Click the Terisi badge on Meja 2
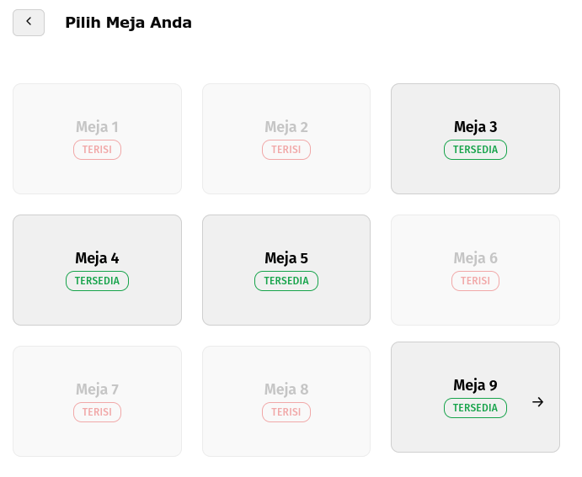 pyautogui.click(x=286, y=150)
